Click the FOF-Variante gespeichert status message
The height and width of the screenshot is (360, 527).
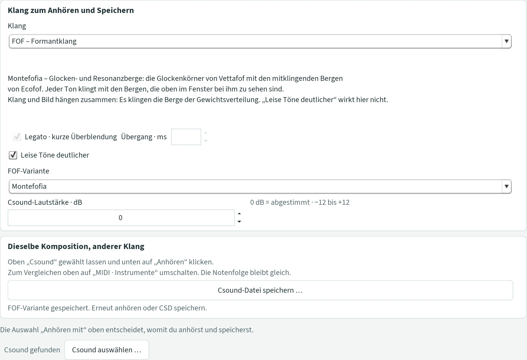click(x=107, y=308)
